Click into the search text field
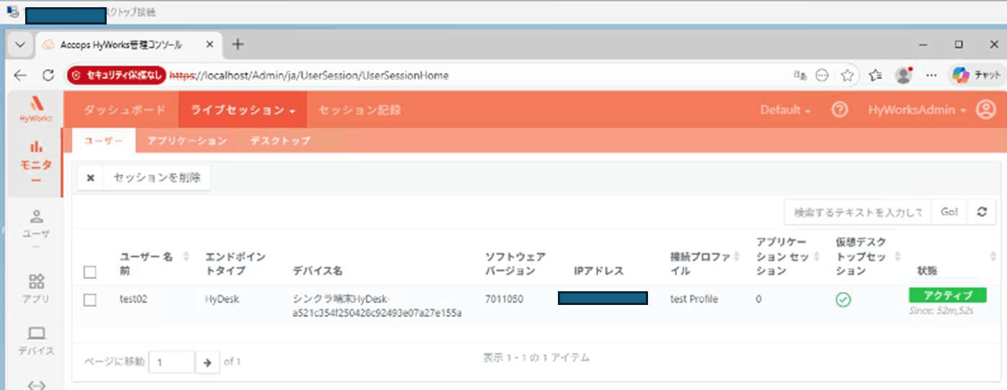The image size is (1007, 390). pyautogui.click(x=858, y=211)
